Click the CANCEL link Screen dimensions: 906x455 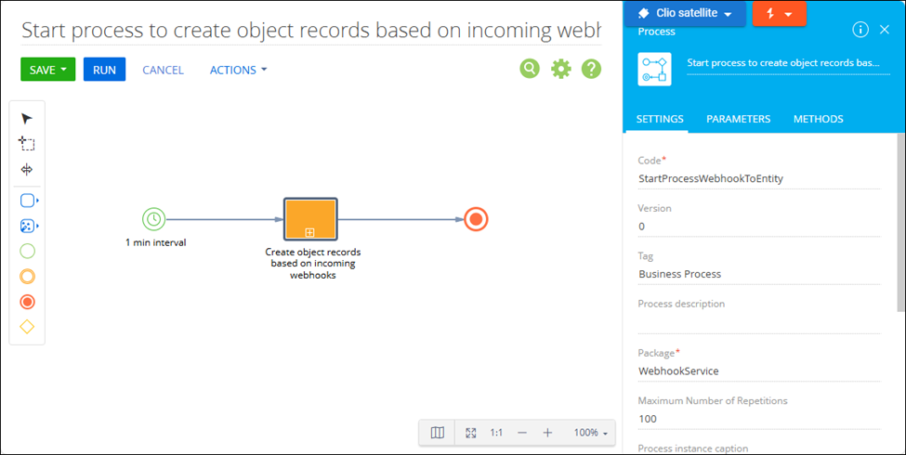[x=163, y=70]
